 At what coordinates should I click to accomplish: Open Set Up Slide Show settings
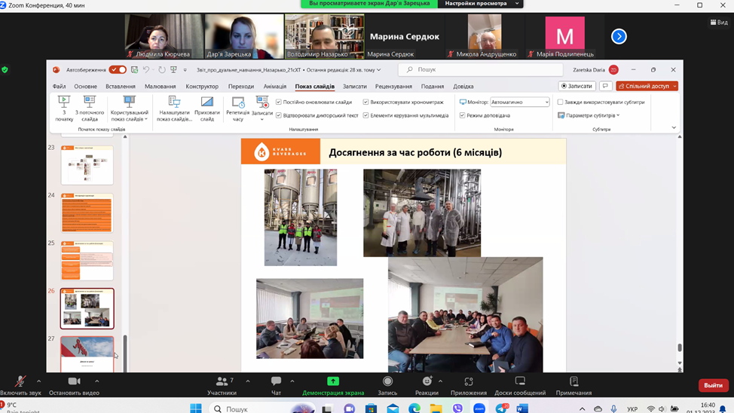(x=174, y=102)
